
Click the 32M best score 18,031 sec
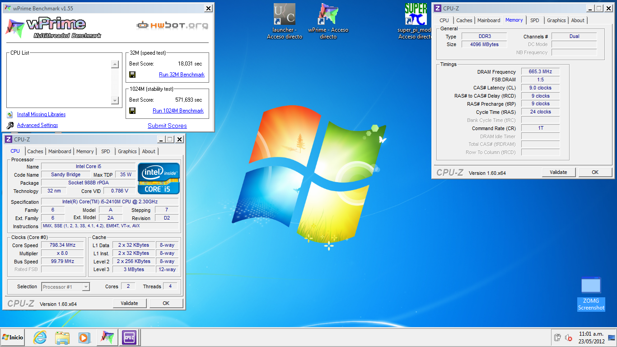coord(190,64)
